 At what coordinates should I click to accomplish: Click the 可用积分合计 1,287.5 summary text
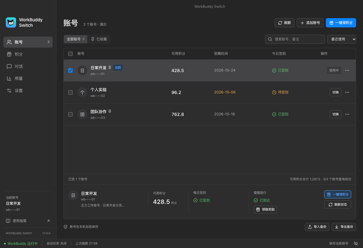pos(305,179)
